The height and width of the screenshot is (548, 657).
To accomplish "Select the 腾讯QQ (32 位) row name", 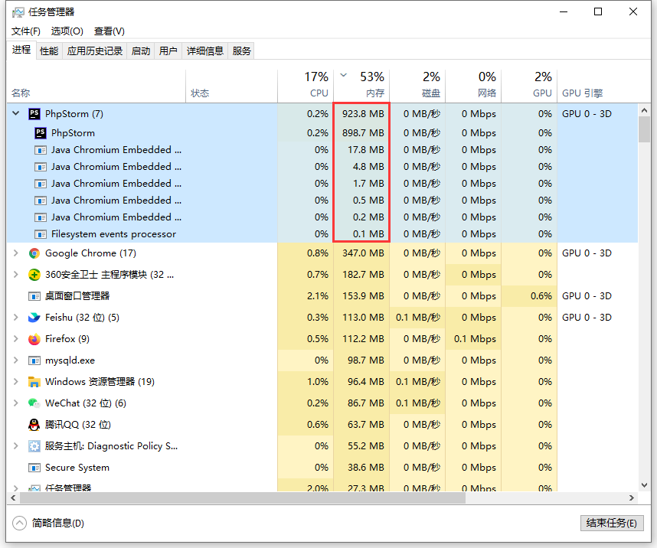I will [x=78, y=425].
